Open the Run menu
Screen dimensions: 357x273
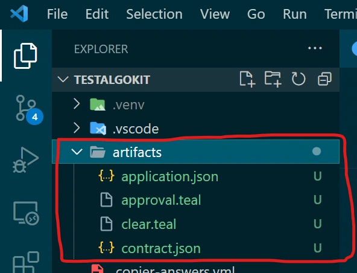point(295,14)
